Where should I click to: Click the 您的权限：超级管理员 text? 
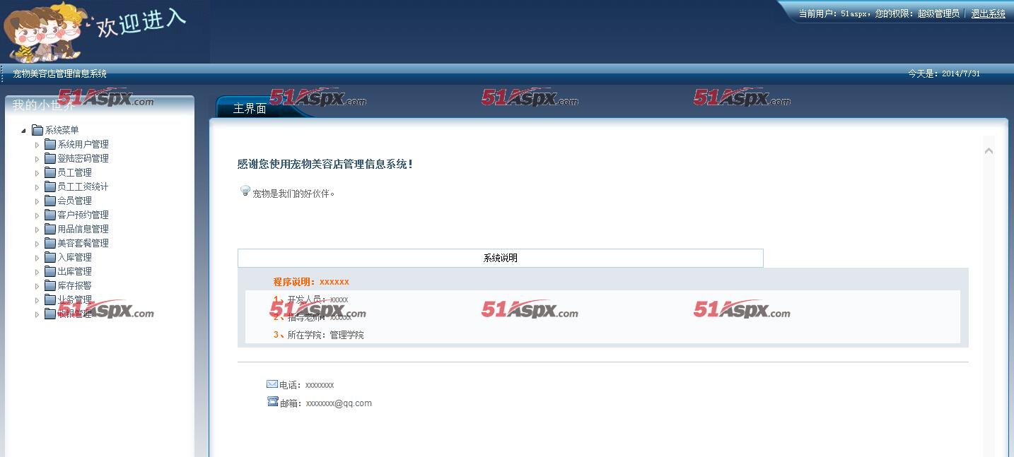click(x=917, y=13)
